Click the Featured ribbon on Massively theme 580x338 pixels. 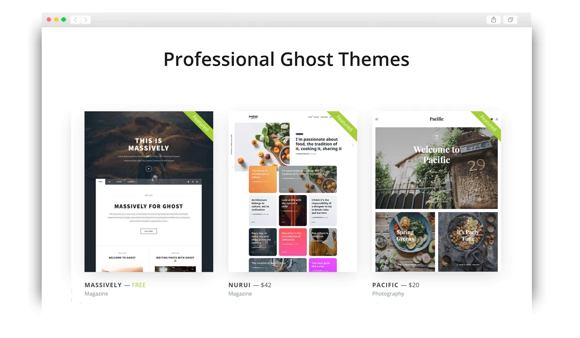(x=200, y=124)
